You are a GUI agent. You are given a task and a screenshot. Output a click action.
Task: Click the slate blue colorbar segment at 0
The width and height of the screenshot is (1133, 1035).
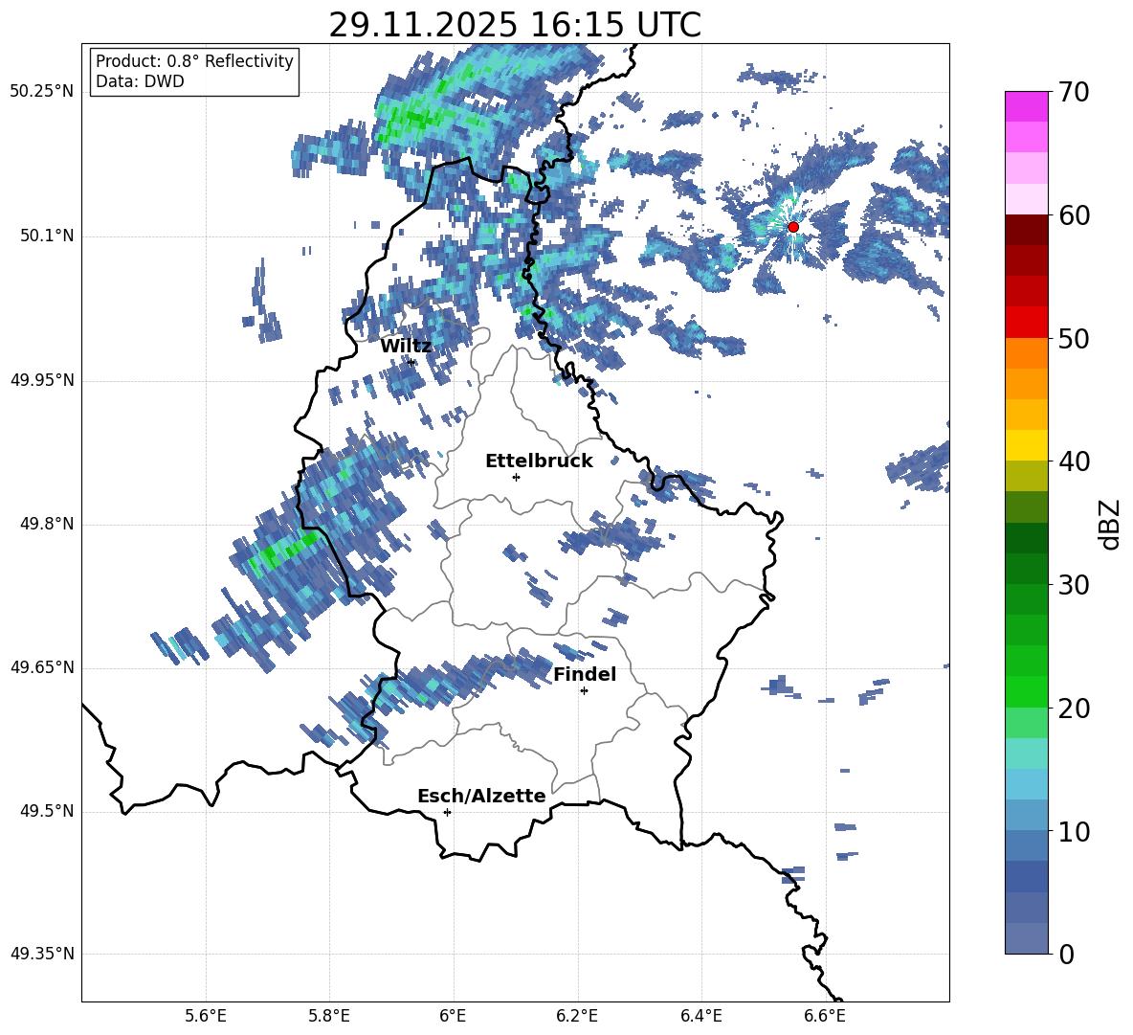(x=1027, y=938)
